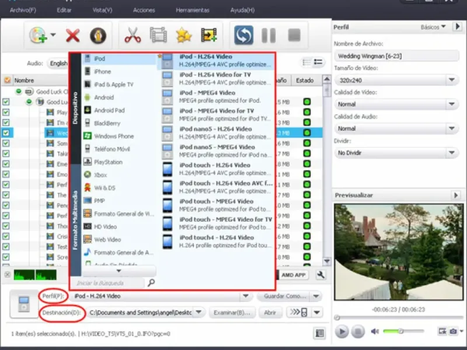The image size is (467, 350).
Task: Click the red X remove icon
Action: point(72,36)
